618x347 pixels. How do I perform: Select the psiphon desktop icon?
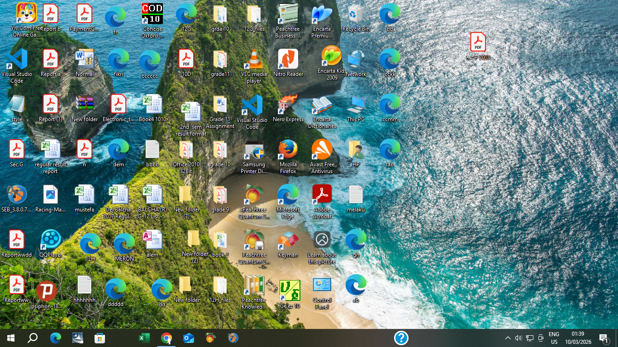47,295
